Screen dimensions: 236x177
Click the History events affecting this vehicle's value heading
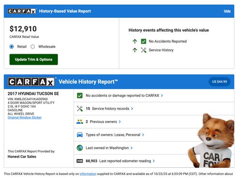[169, 30]
